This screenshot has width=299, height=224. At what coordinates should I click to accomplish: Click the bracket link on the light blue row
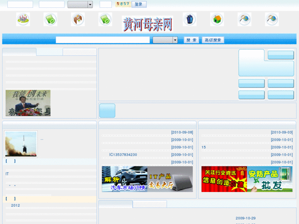(11, 161)
